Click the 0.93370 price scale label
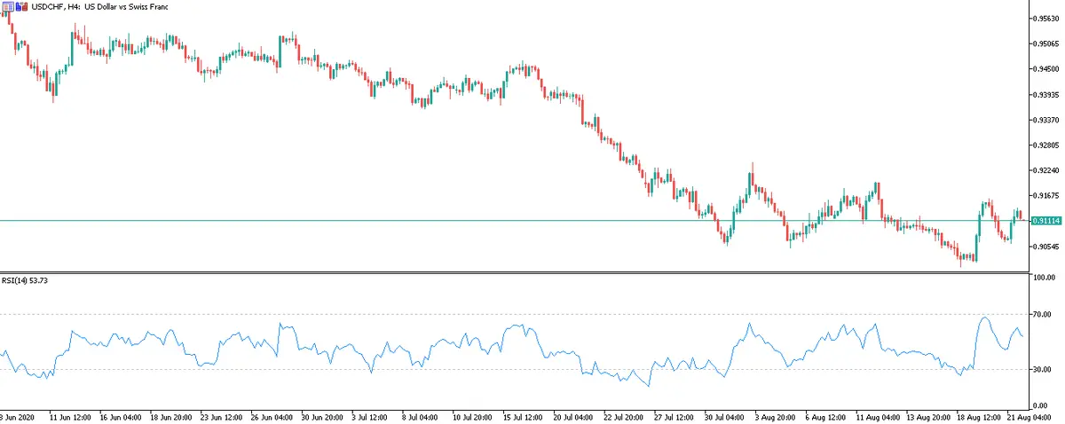The height and width of the screenshot is (424, 1065). click(x=1047, y=120)
